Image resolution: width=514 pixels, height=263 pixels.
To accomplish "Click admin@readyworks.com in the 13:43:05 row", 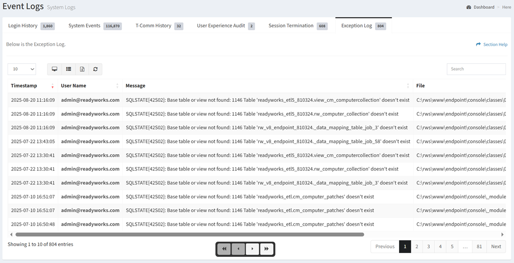I will point(90,141).
